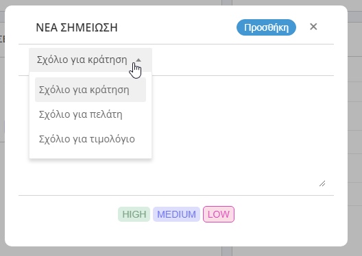The width and height of the screenshot is (362, 256).
Task: Close the ΝΕΑ ΣΗΜΕΙΩΣΗ dialog with X
Action: [x=313, y=27]
